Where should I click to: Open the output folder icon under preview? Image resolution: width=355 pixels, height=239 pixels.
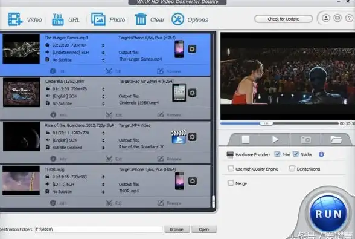[x=336, y=139]
